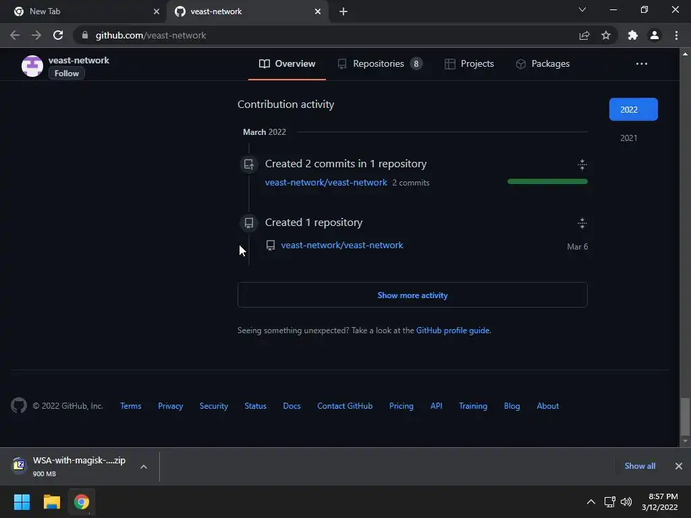Open the Terms footer link
The height and width of the screenshot is (518, 691).
130,406
